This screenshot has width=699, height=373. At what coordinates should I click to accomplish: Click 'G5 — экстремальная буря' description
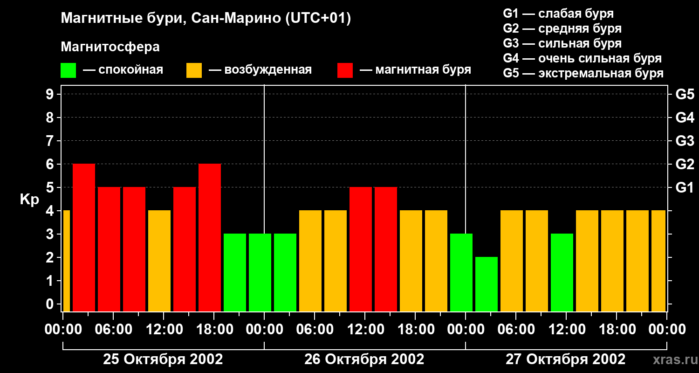click(x=583, y=74)
